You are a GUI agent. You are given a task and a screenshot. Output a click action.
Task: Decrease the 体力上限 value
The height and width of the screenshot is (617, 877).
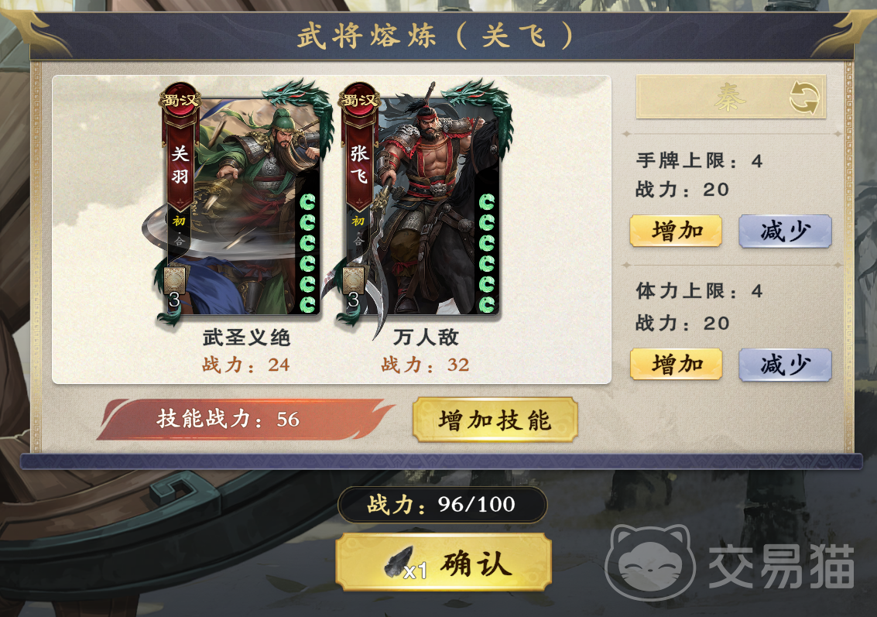pos(785,365)
